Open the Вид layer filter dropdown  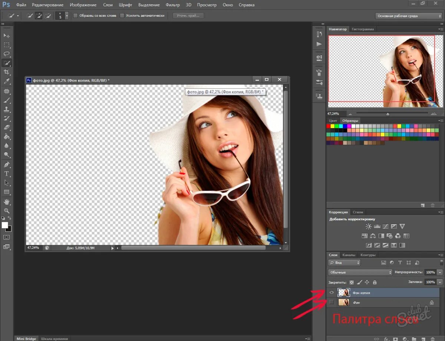(x=345, y=262)
